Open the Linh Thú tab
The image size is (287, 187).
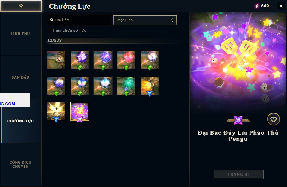[20, 34]
